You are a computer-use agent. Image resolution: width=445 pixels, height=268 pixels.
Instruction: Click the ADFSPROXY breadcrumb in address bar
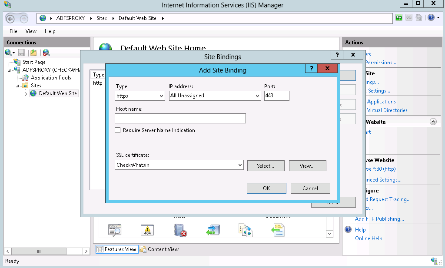(x=70, y=18)
